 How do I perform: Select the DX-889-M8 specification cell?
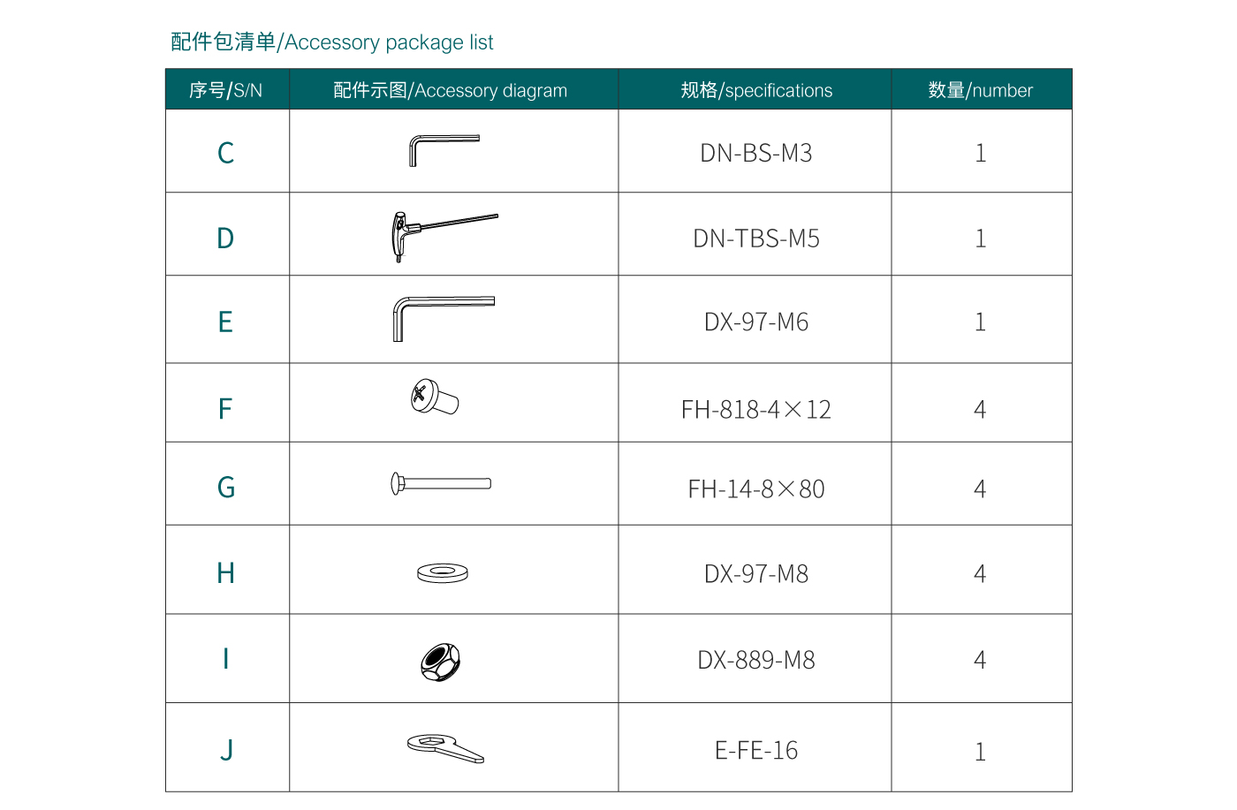point(756,660)
